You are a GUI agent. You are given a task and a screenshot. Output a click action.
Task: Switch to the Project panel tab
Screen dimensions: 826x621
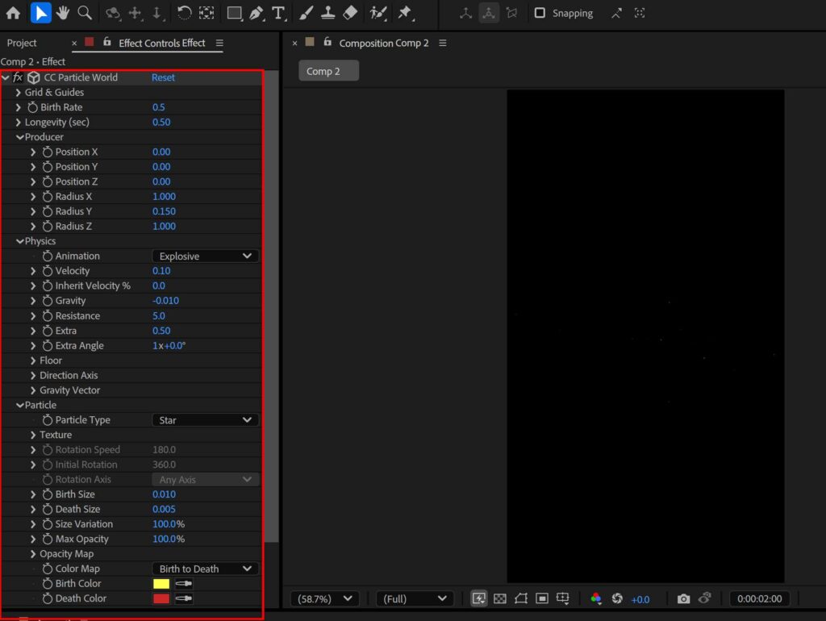pos(22,44)
